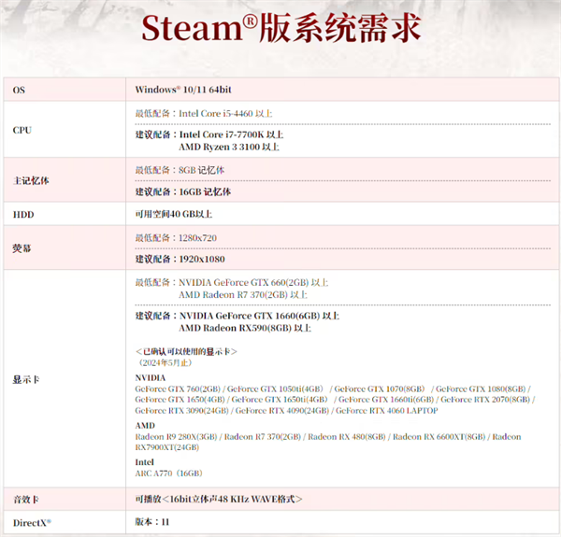Click "NVIDIA GeForce GTX 660(2GB) 以上" text
Image resolution: width=561 pixels, height=537 pixels.
(253, 283)
